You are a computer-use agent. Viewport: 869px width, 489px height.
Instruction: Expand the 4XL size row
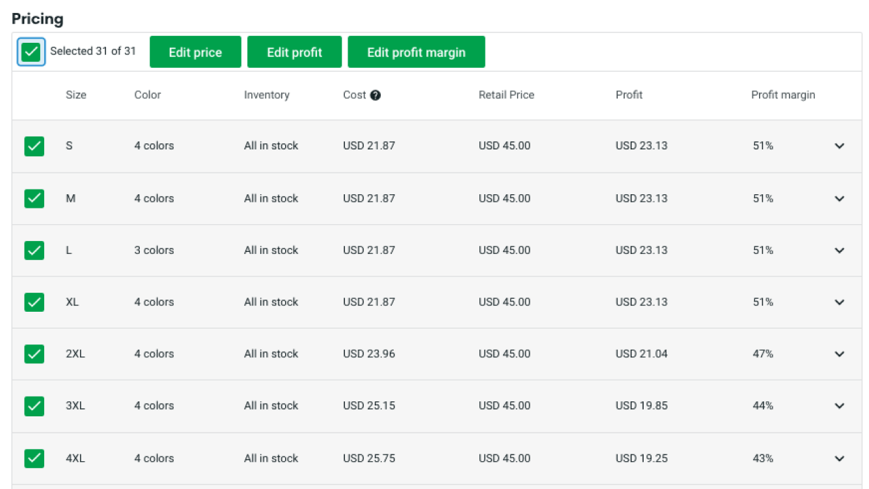pyautogui.click(x=839, y=458)
